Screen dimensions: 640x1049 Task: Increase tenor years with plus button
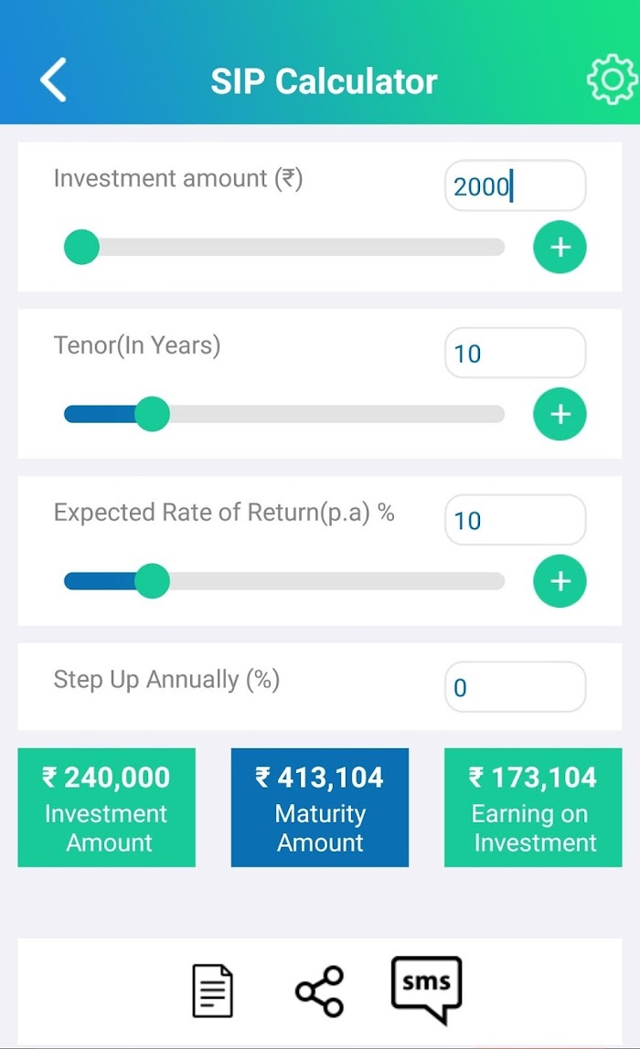click(560, 414)
